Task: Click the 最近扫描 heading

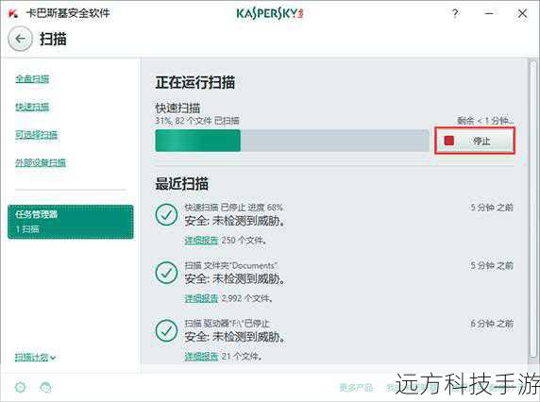Action: (181, 184)
